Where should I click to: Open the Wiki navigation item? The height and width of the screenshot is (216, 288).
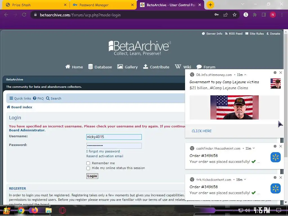[183, 67]
